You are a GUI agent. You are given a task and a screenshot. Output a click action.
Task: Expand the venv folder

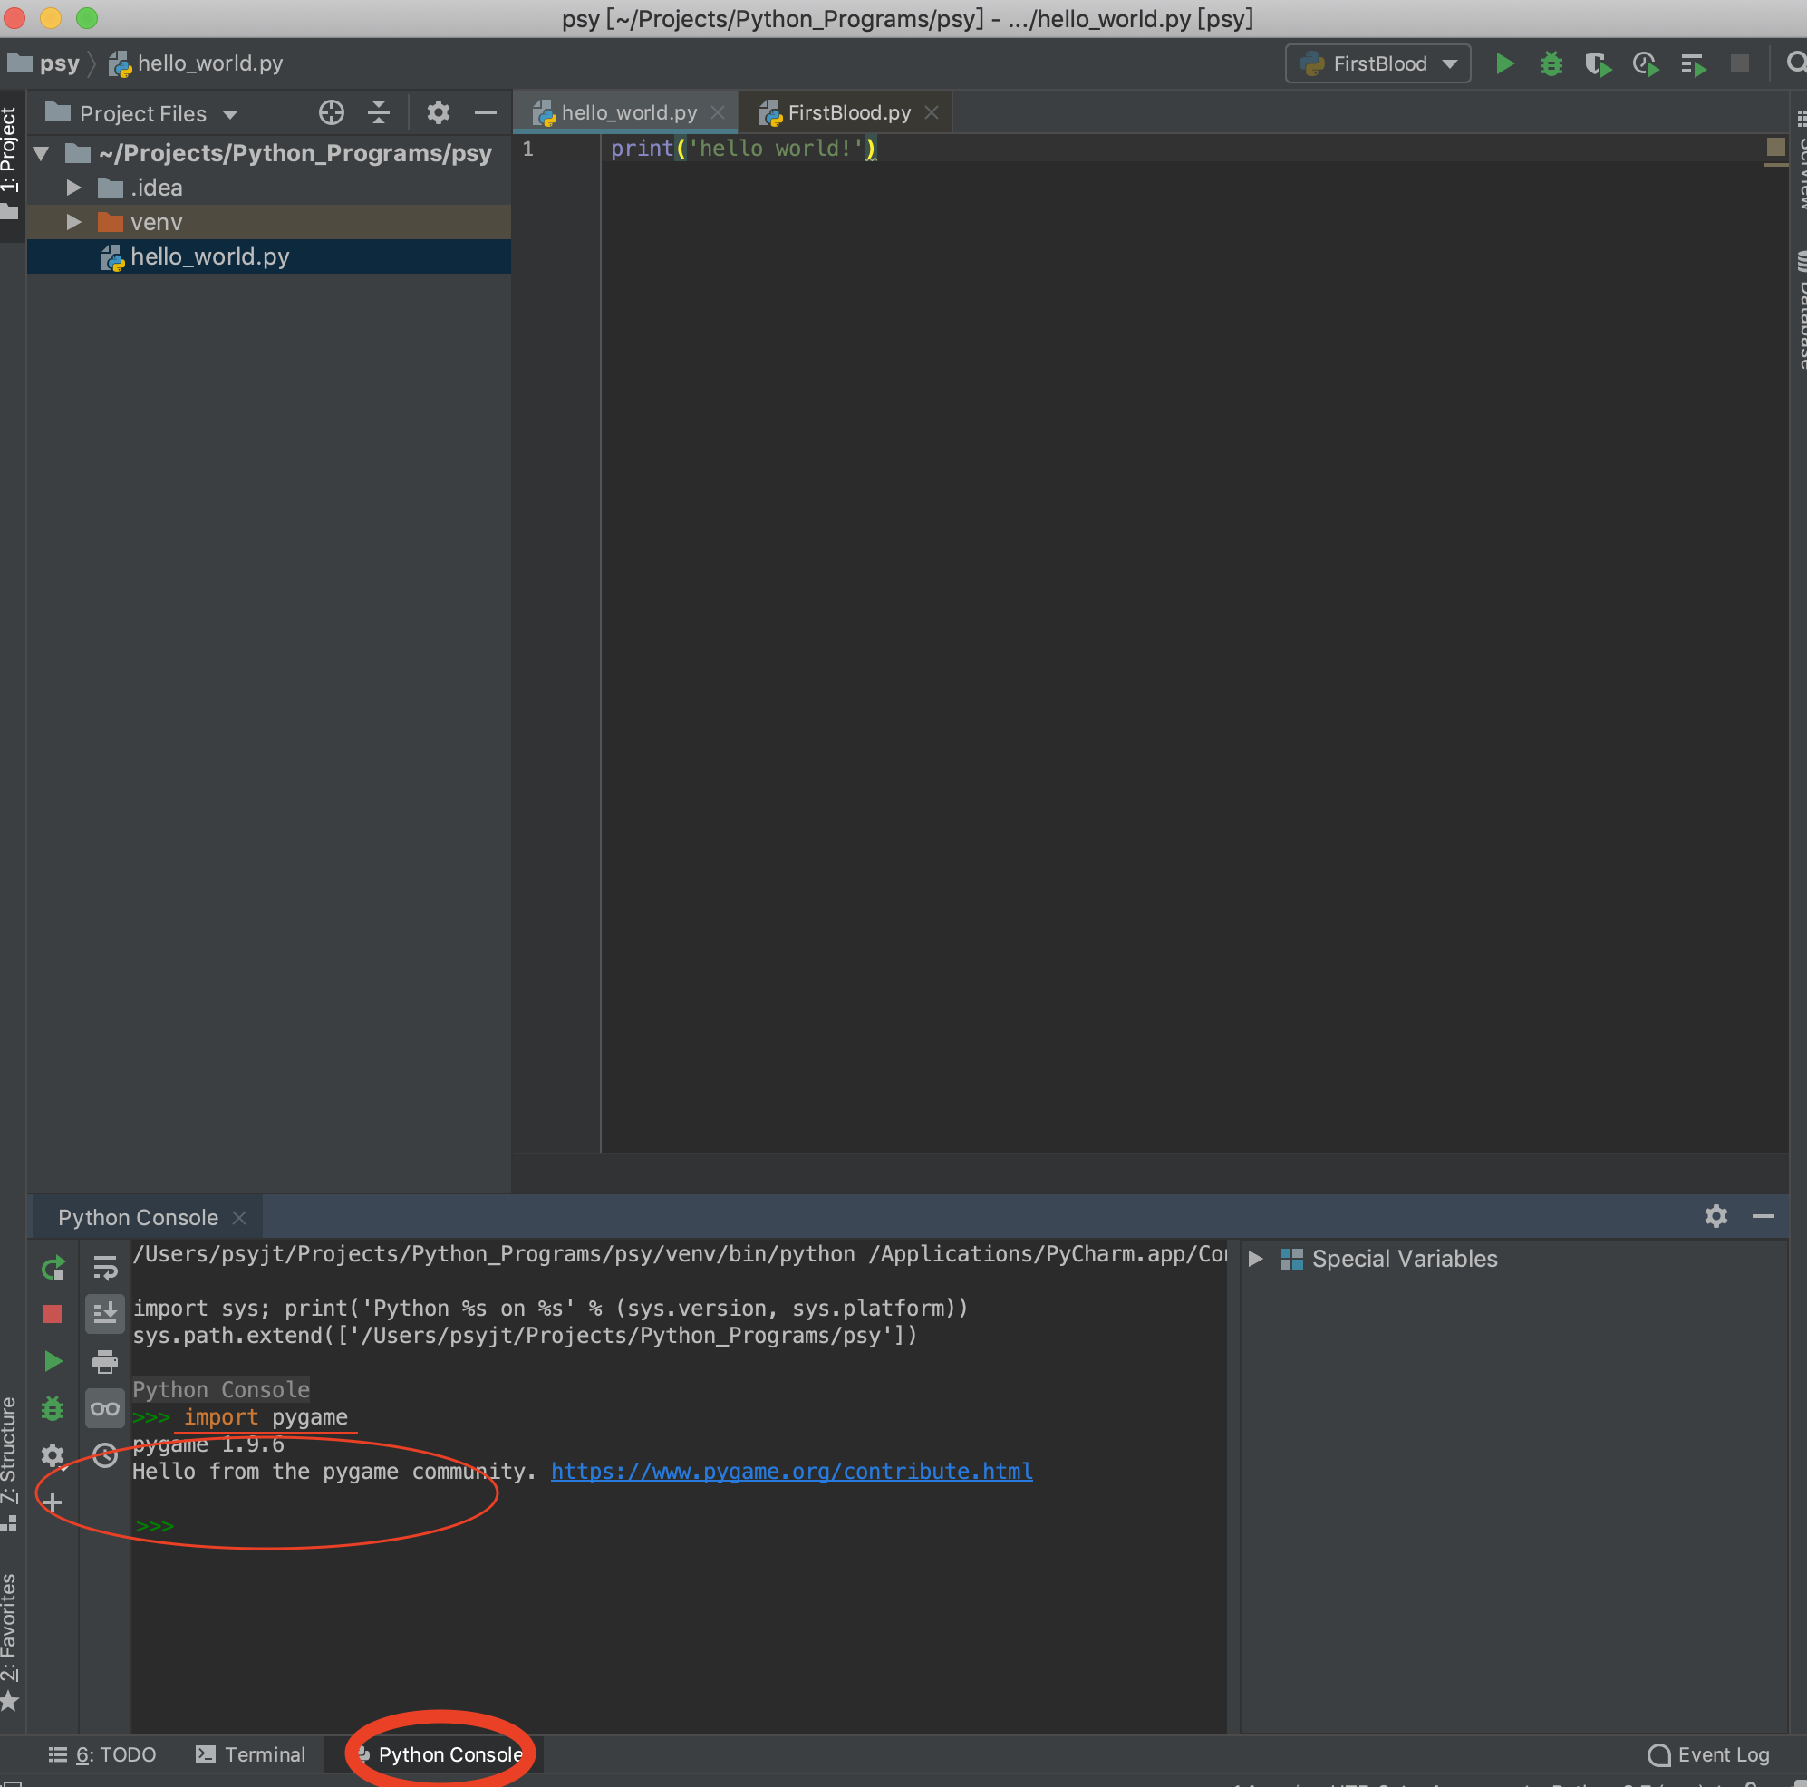click(x=74, y=222)
